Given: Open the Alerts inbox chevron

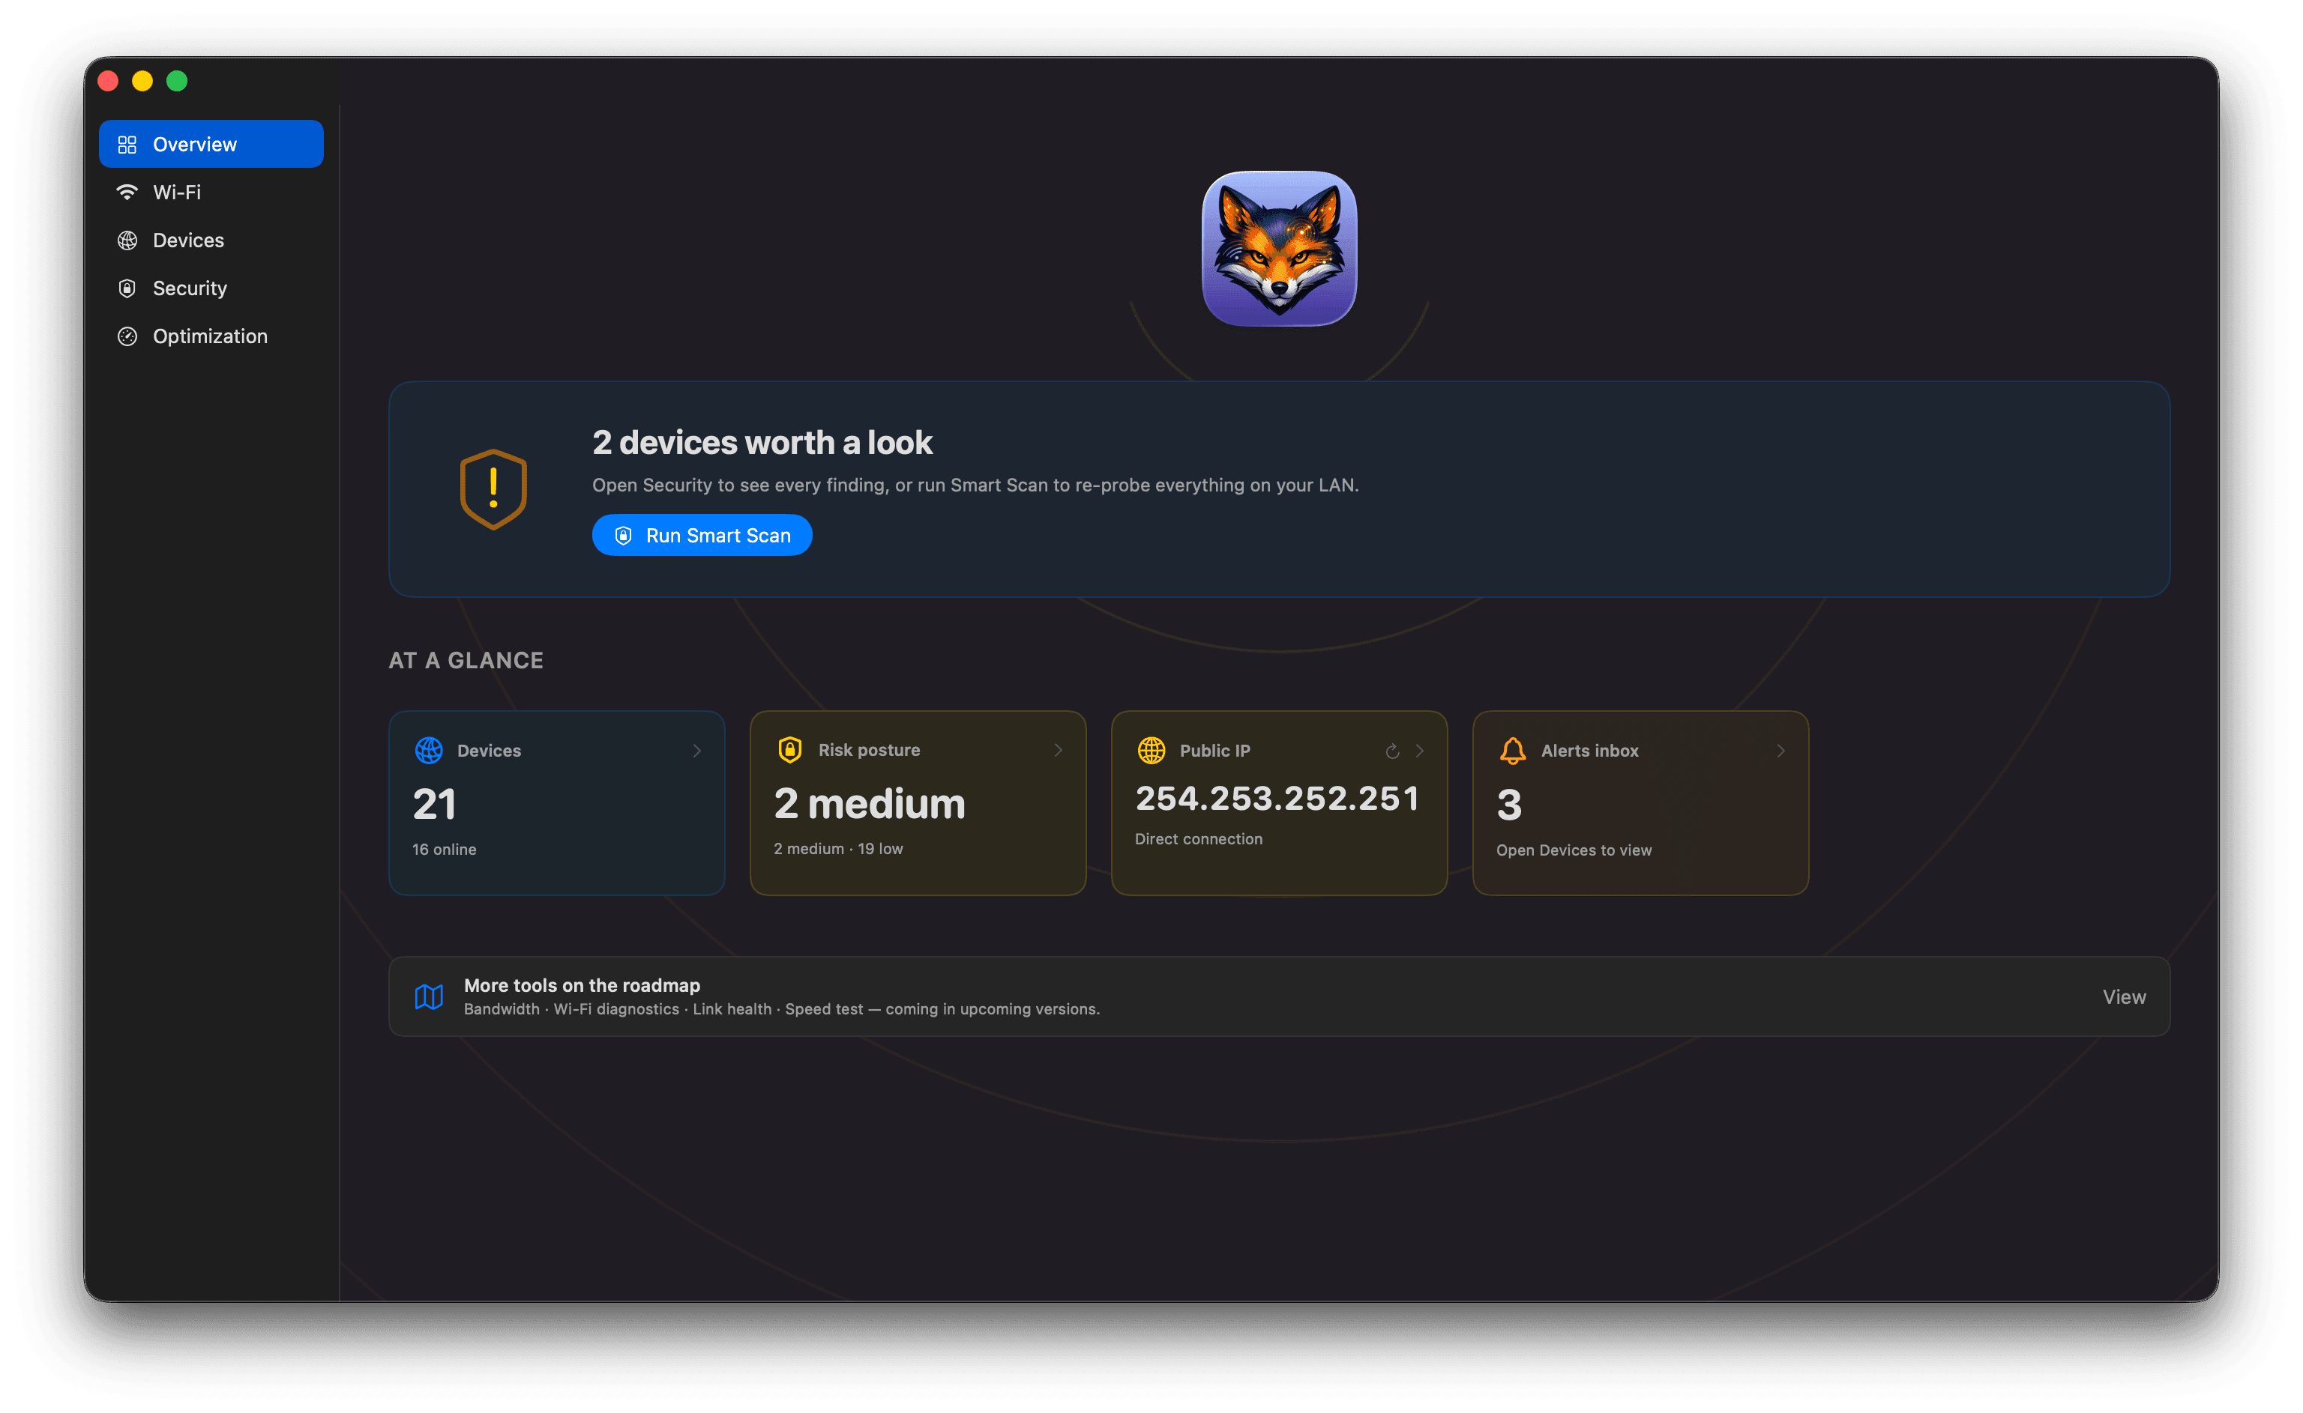Looking at the screenshot, I should 1780,751.
